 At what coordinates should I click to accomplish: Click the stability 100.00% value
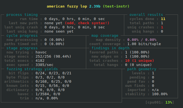(160, 94)
